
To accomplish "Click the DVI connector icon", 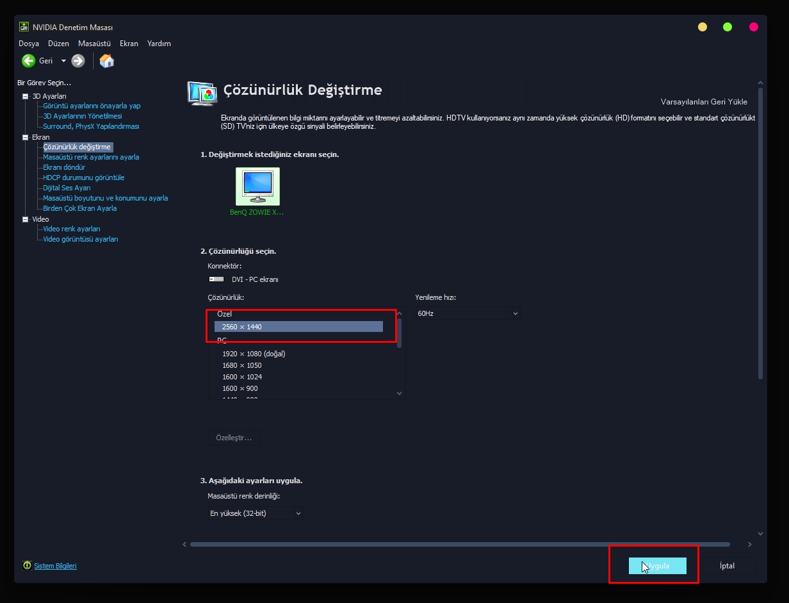I will pyautogui.click(x=216, y=279).
